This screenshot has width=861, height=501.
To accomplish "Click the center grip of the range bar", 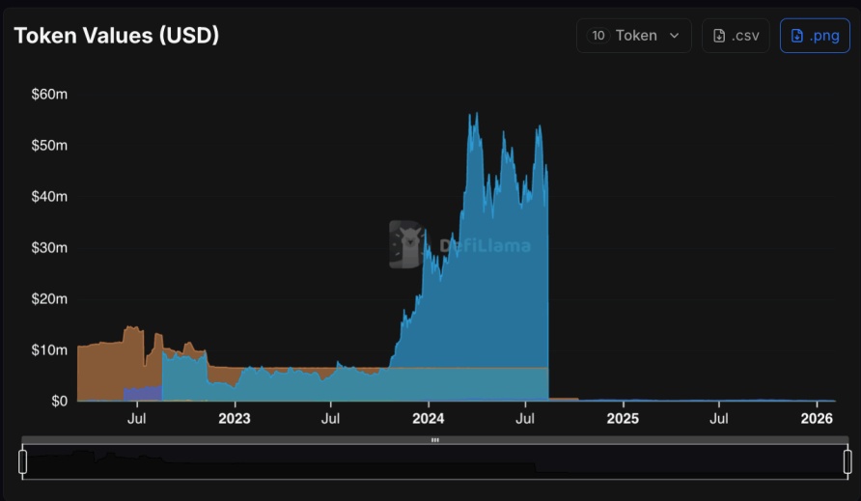I will (x=435, y=440).
